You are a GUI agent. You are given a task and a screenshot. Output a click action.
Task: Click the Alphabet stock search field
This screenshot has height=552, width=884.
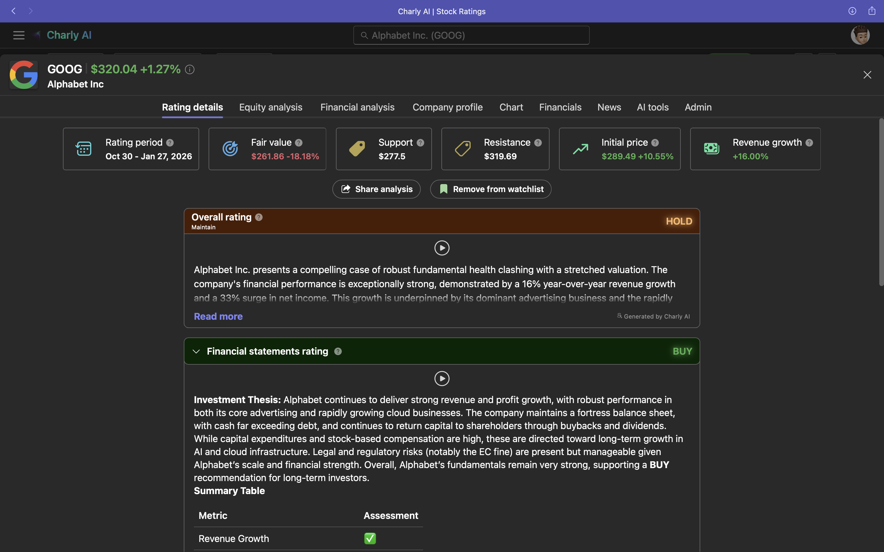471,35
